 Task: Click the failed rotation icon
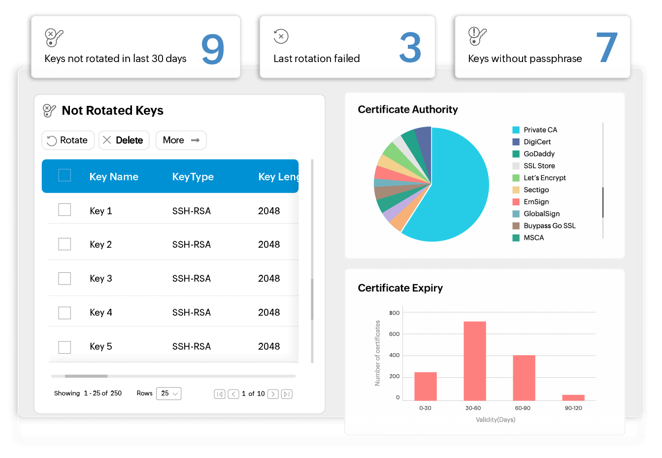[281, 36]
